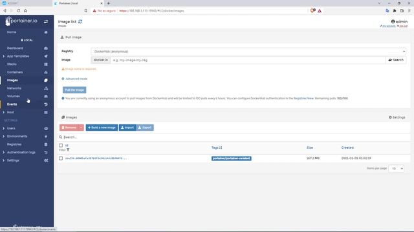
Task: Open the Remove dropdown caret
Action: point(81,128)
